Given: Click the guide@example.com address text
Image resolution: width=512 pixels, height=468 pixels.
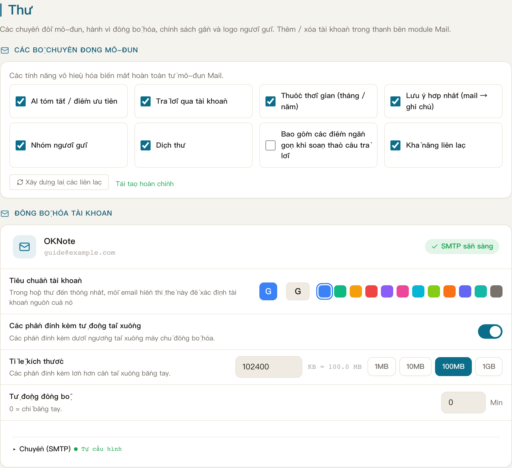Looking at the screenshot, I should [x=79, y=253].
